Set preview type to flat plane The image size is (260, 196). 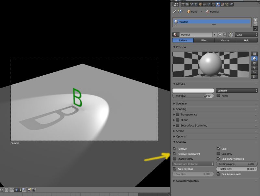click(254, 54)
